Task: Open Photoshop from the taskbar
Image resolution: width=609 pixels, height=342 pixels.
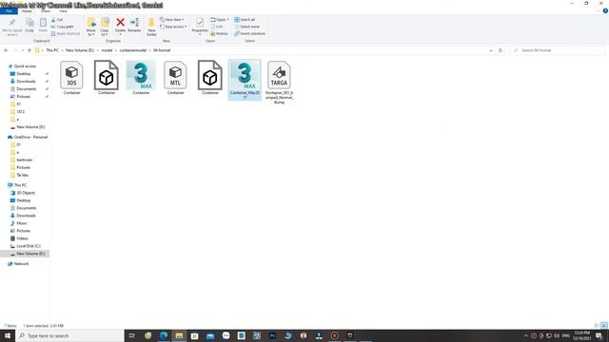Action: [x=272, y=335]
